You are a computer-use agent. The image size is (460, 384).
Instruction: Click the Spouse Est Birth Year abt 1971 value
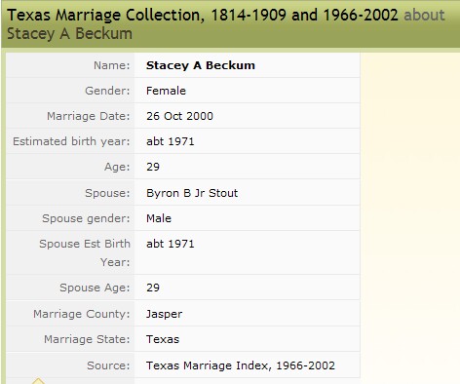click(x=171, y=244)
